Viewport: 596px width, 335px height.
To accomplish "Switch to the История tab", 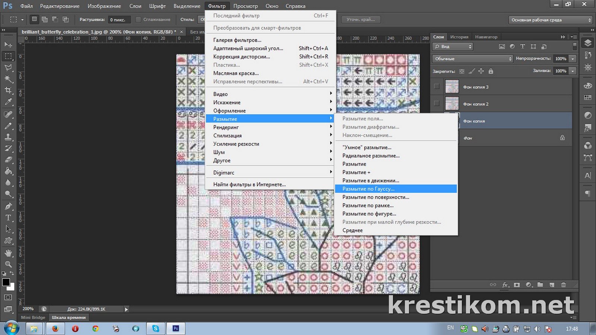I will pyautogui.click(x=459, y=37).
